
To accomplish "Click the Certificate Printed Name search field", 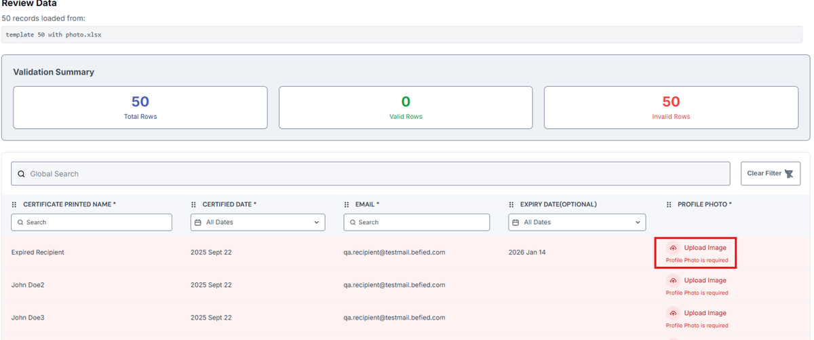I will [92, 222].
